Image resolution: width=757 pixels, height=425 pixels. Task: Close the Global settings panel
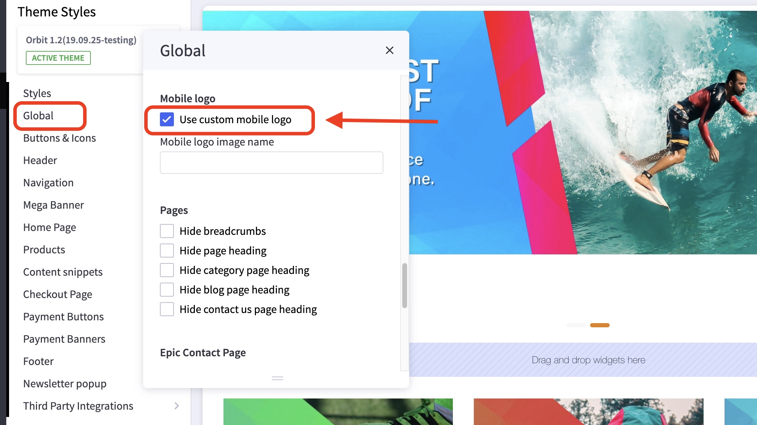tap(390, 50)
